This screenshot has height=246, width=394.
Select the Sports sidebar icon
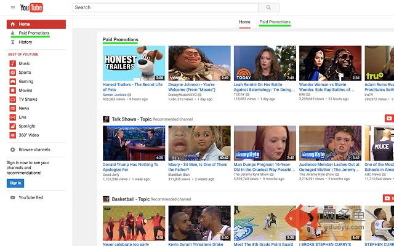click(12, 73)
